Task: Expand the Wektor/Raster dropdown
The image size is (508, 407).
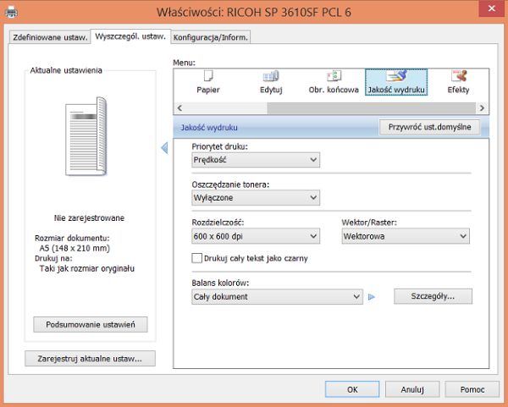Action: click(x=406, y=236)
